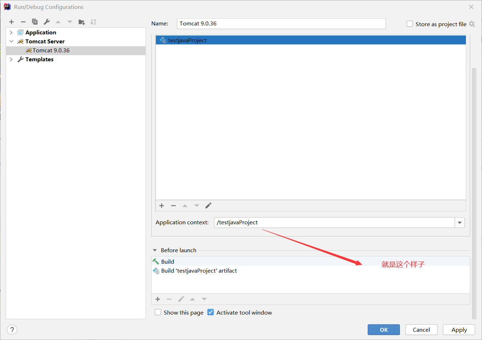Image resolution: width=482 pixels, height=340 pixels.
Task: Collapse the Before launch section
Action: coord(155,250)
